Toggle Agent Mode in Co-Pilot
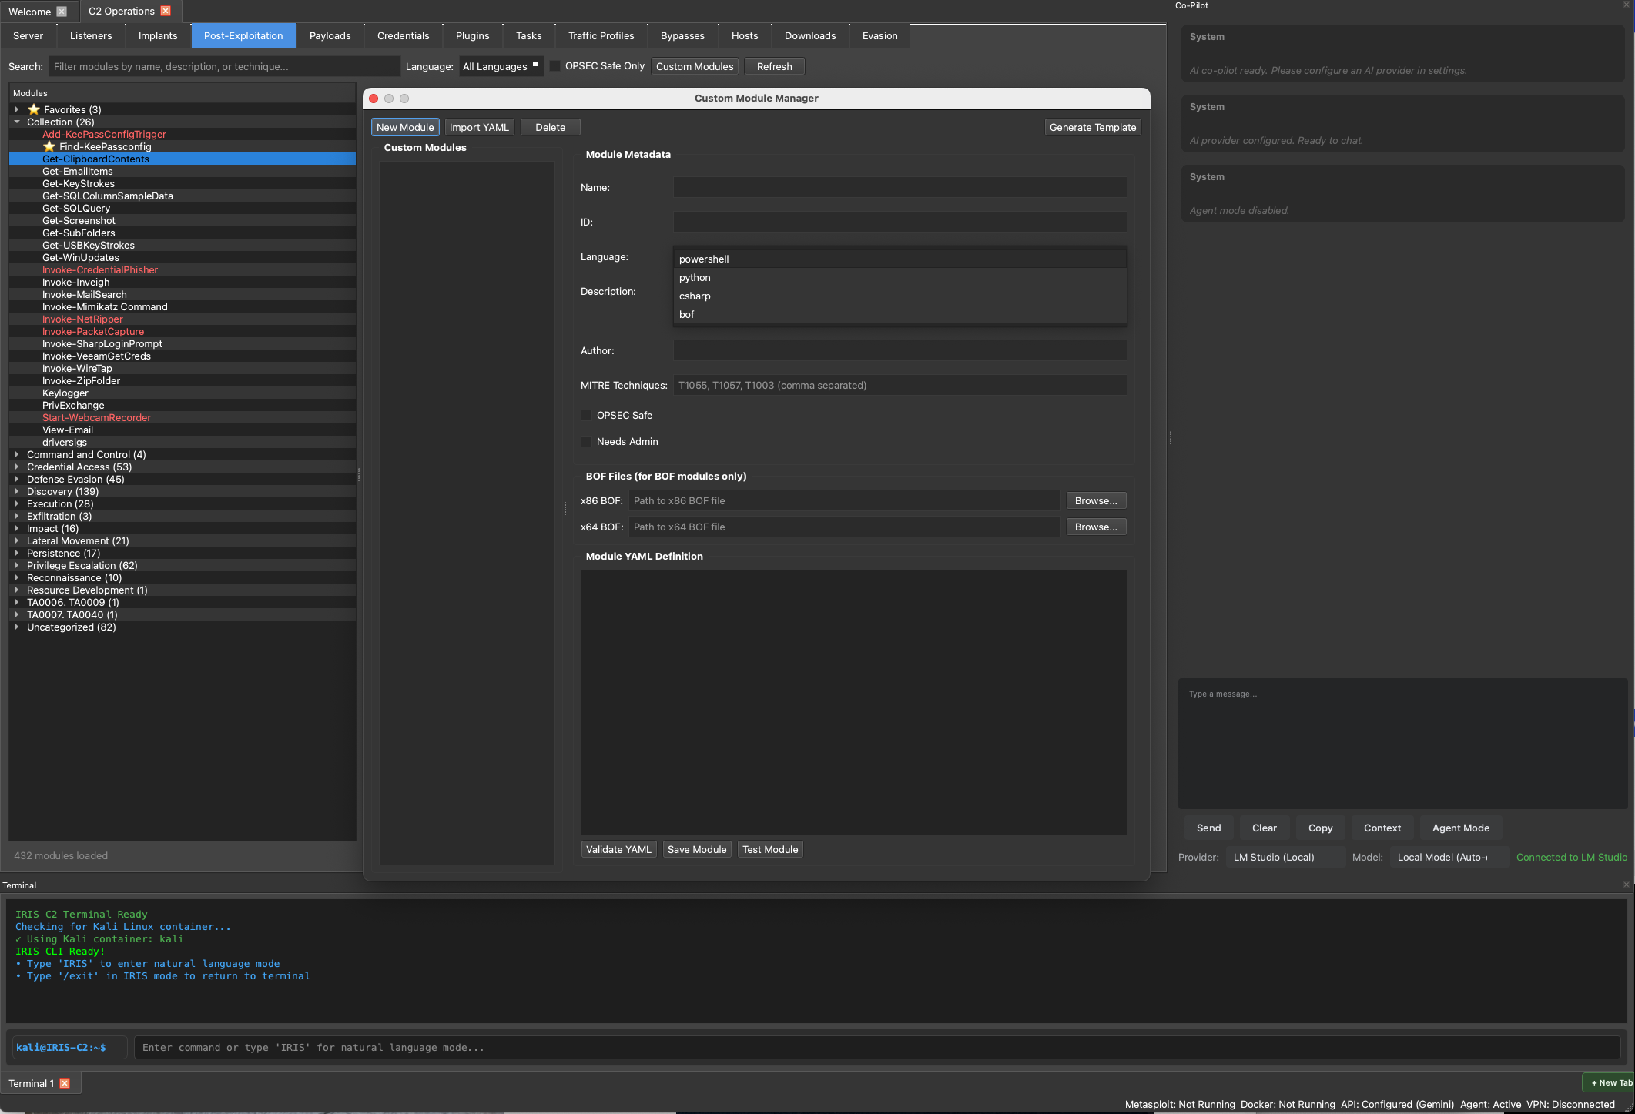 (1460, 828)
